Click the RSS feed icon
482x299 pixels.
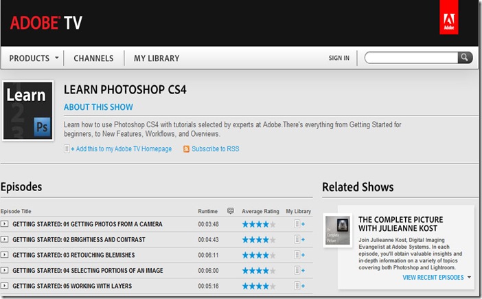[186, 149]
